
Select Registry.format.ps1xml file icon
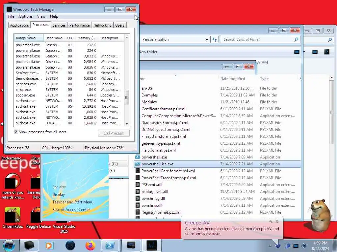[x=138, y=212]
